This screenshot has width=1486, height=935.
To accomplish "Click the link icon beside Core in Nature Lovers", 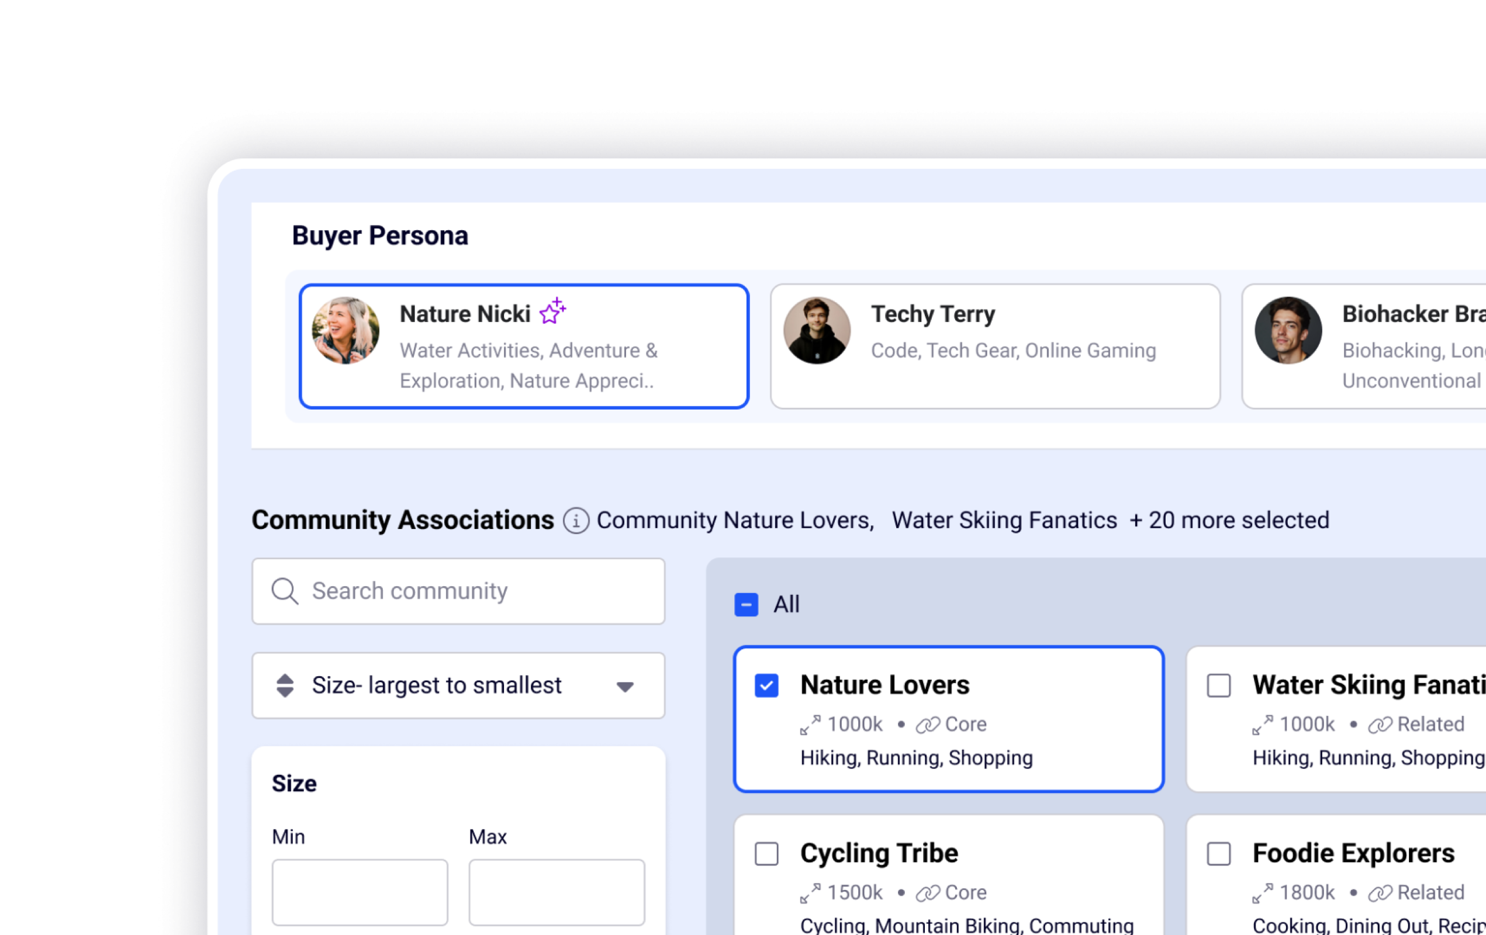I will click(x=927, y=725).
